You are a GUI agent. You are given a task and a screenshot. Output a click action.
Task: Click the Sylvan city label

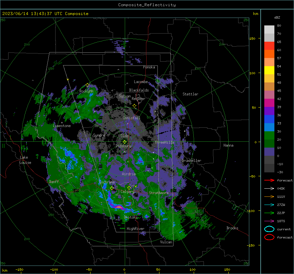click(125, 96)
